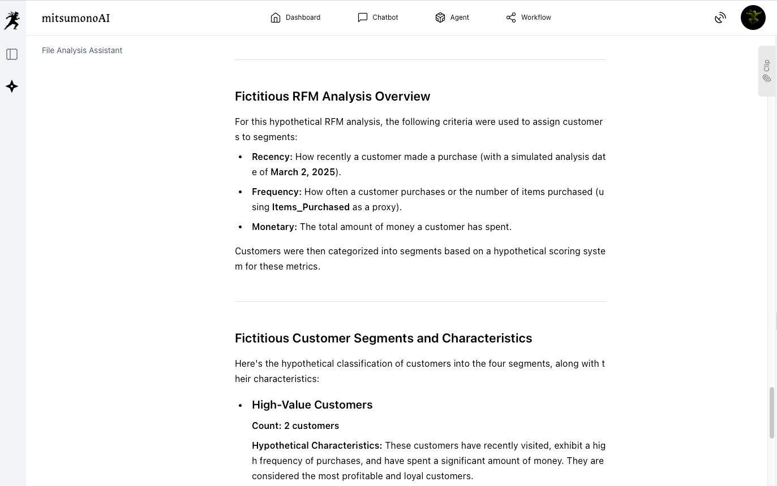The image size is (777, 486).
Task: Click the High-Value Customers heading
Action: click(312, 405)
